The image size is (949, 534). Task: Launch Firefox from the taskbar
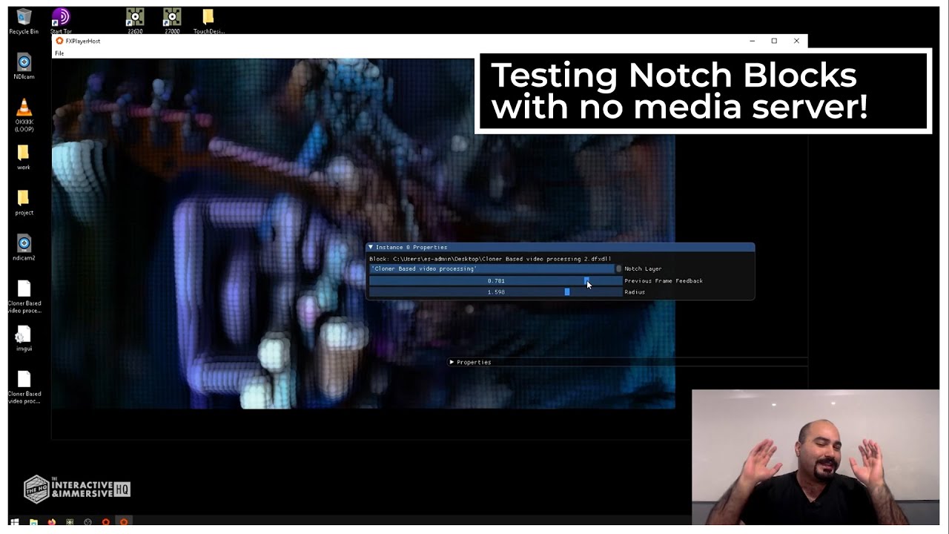click(52, 522)
